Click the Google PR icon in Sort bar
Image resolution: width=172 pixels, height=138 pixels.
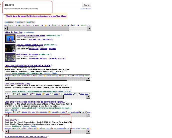pyautogui.click(x=10, y=25)
